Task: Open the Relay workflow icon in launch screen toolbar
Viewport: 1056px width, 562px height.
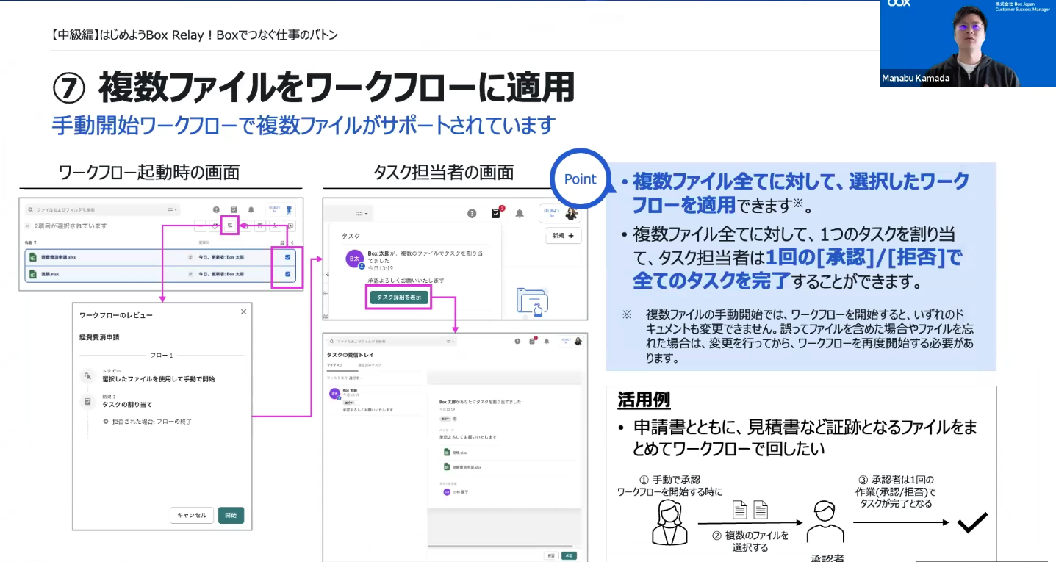Action: click(x=230, y=226)
